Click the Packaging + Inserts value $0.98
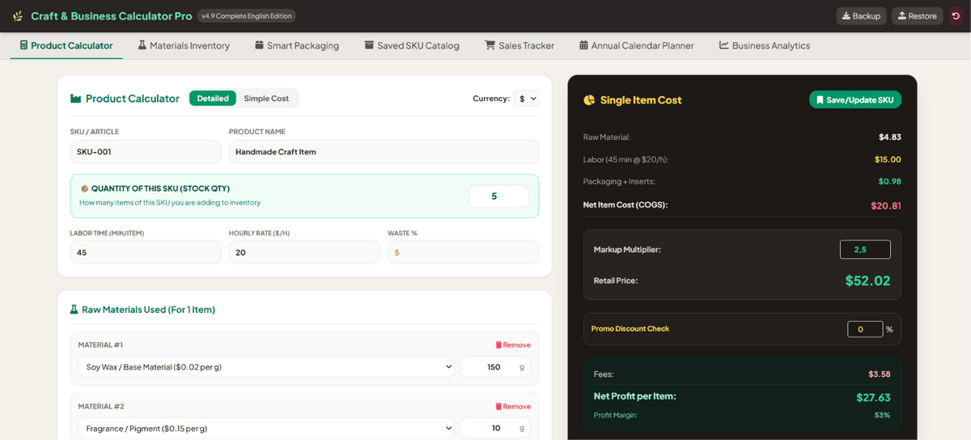The height and width of the screenshot is (440, 971). [x=890, y=181]
